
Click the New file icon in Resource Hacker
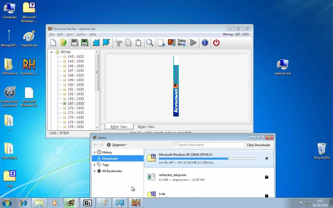(53, 43)
